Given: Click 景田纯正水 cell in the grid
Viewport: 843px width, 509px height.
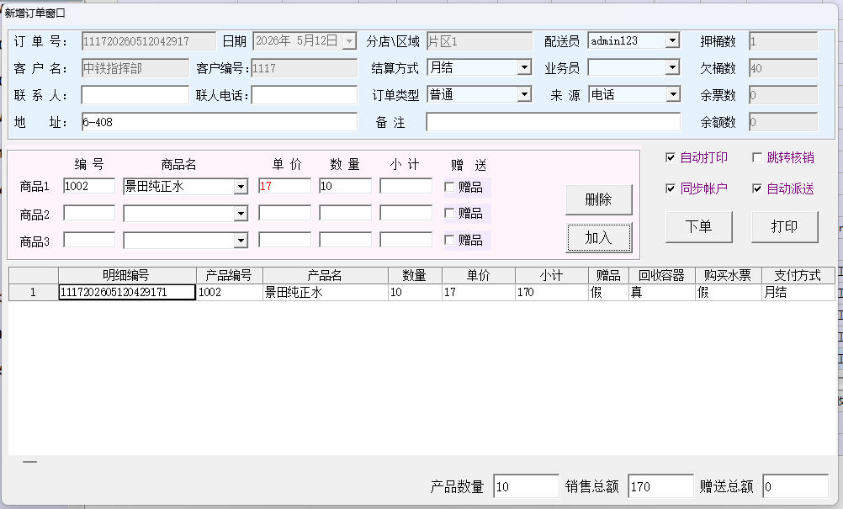Looking at the screenshot, I should tap(326, 293).
